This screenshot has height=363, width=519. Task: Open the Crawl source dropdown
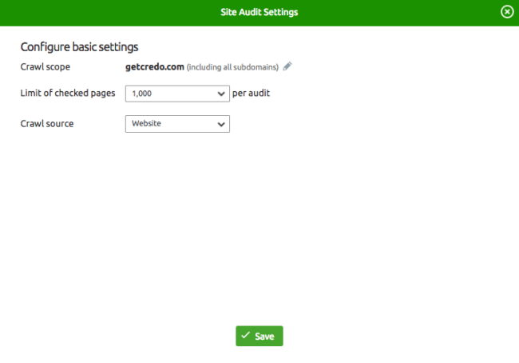177,124
